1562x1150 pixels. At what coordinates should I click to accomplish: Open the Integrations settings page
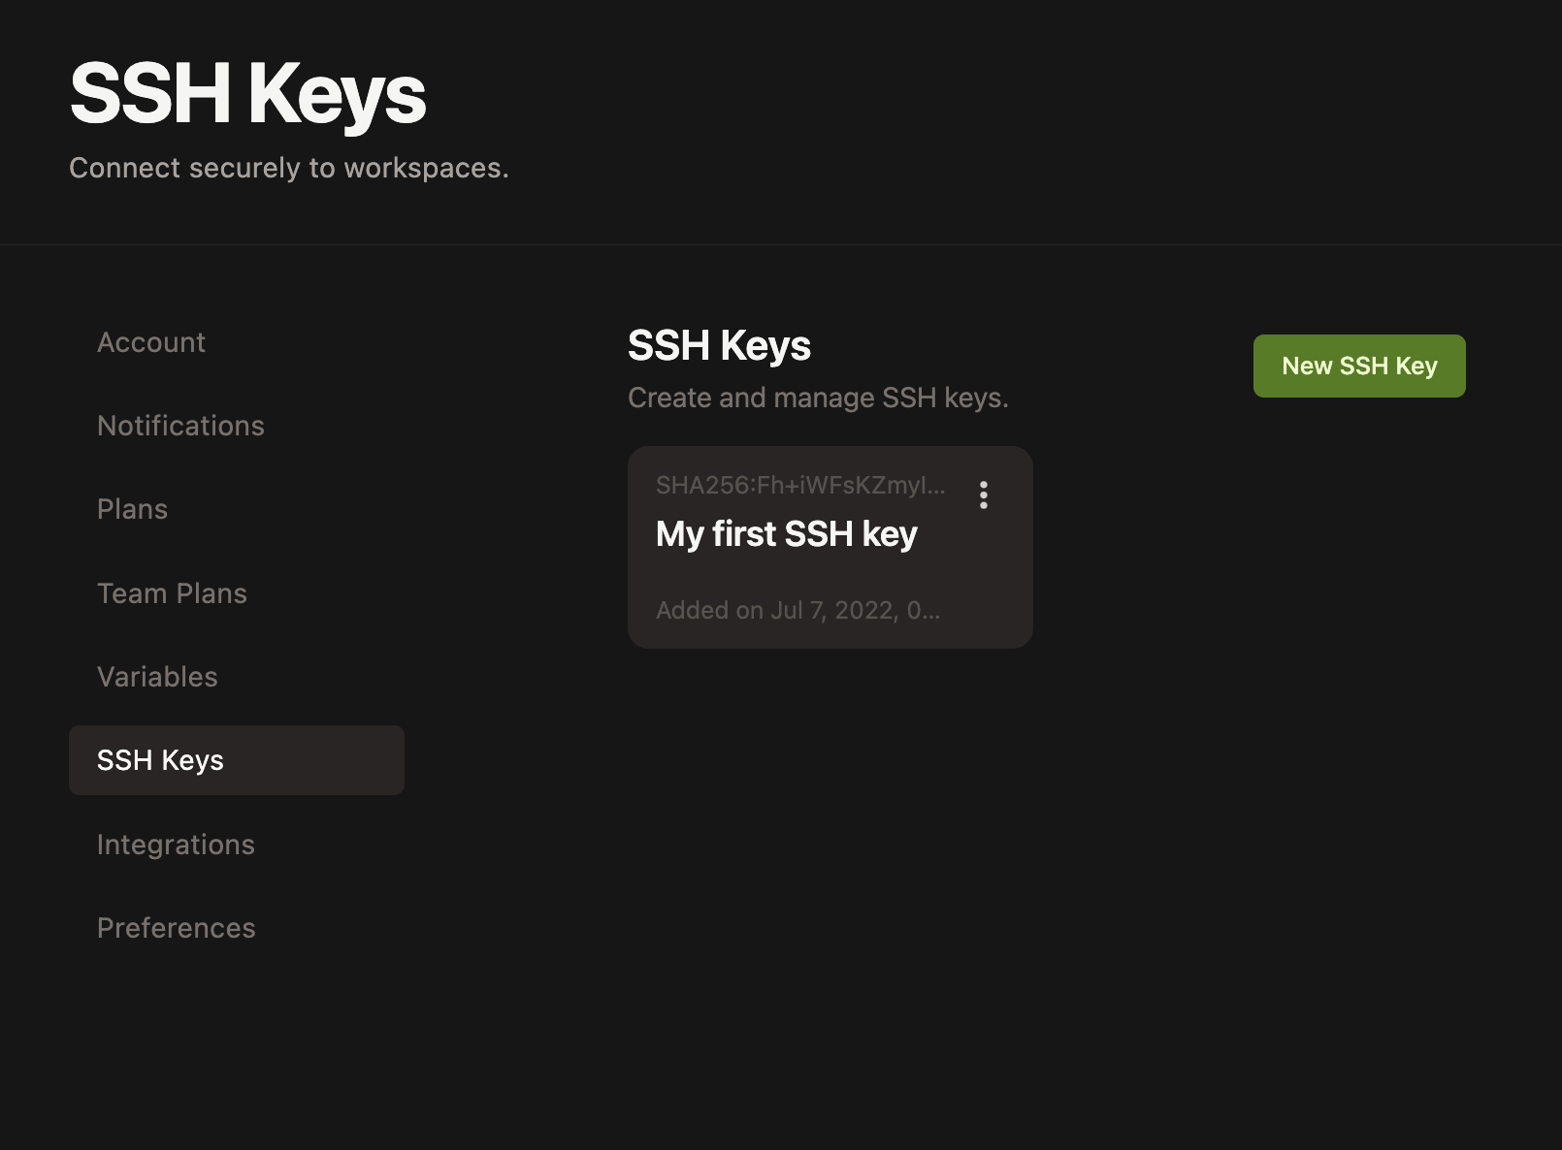coord(176,844)
